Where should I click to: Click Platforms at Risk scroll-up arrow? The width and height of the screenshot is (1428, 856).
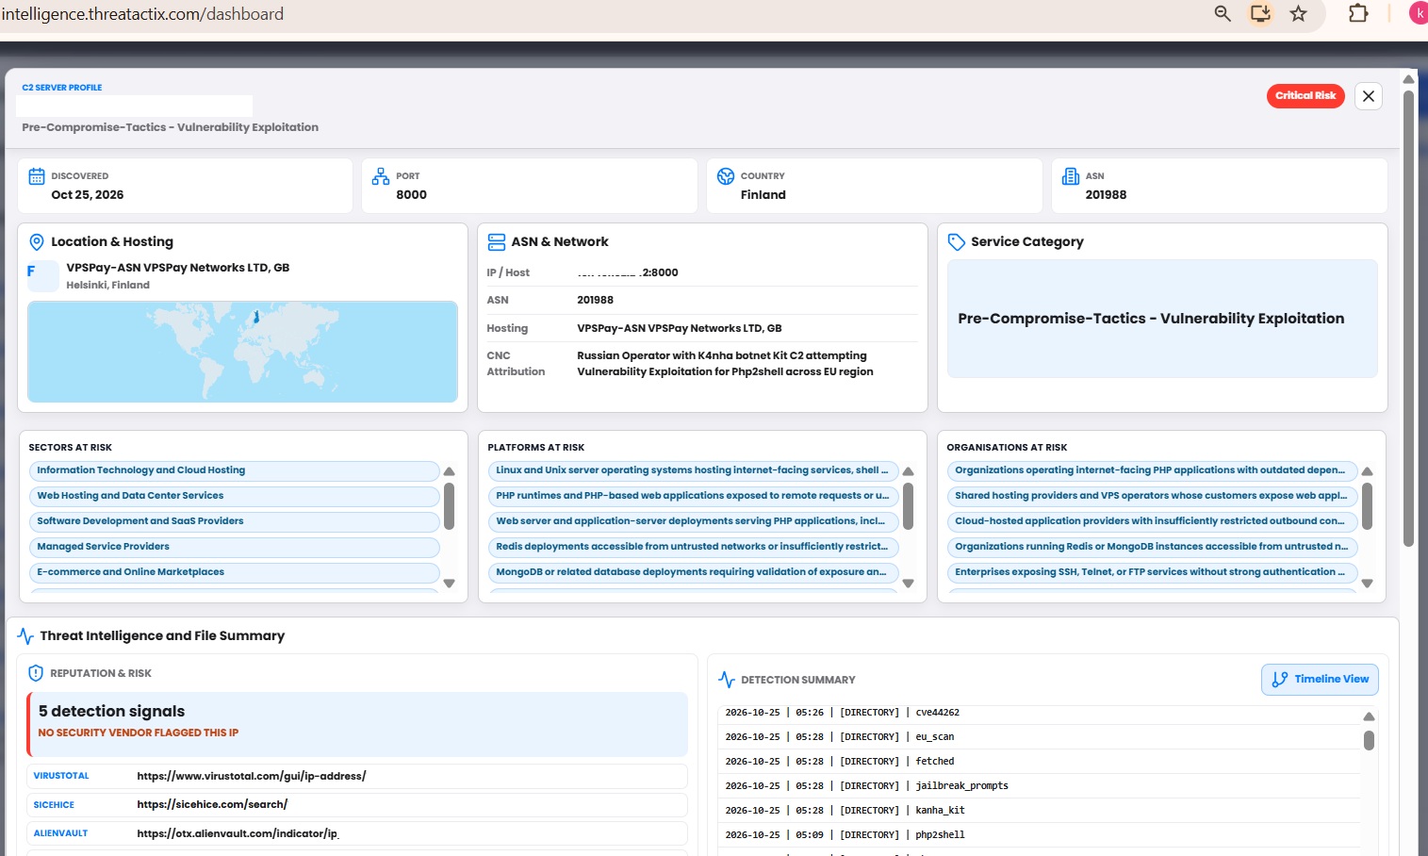[909, 471]
